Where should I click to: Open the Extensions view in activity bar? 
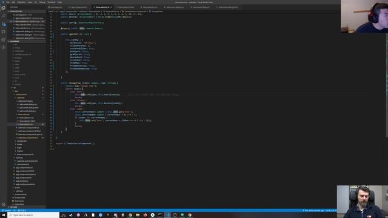[x=4, y=39]
